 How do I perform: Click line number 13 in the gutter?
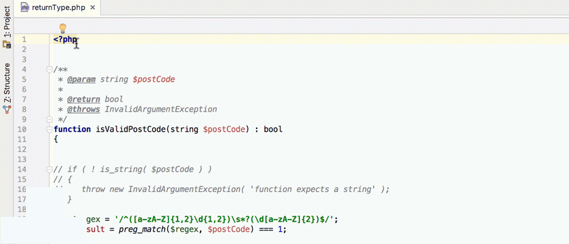(22, 160)
